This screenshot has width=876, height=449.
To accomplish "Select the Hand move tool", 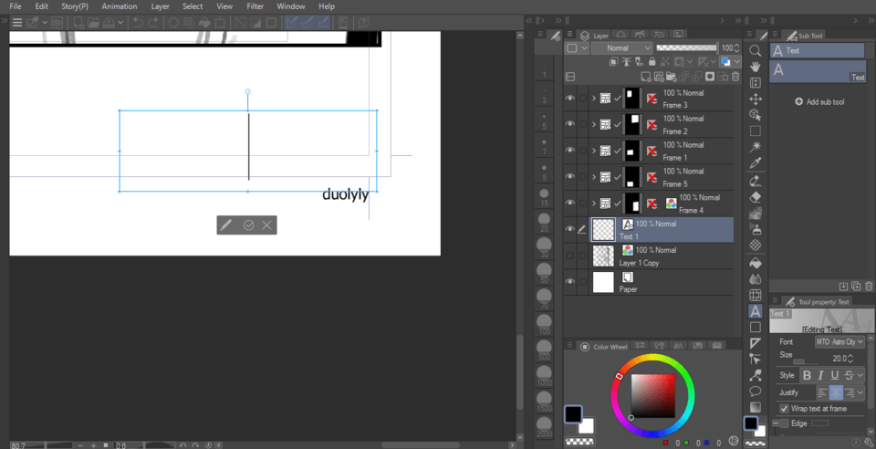I will (755, 67).
